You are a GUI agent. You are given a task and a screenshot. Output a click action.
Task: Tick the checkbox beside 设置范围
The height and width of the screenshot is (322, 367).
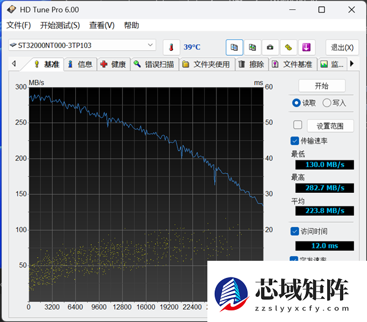(x=298, y=125)
